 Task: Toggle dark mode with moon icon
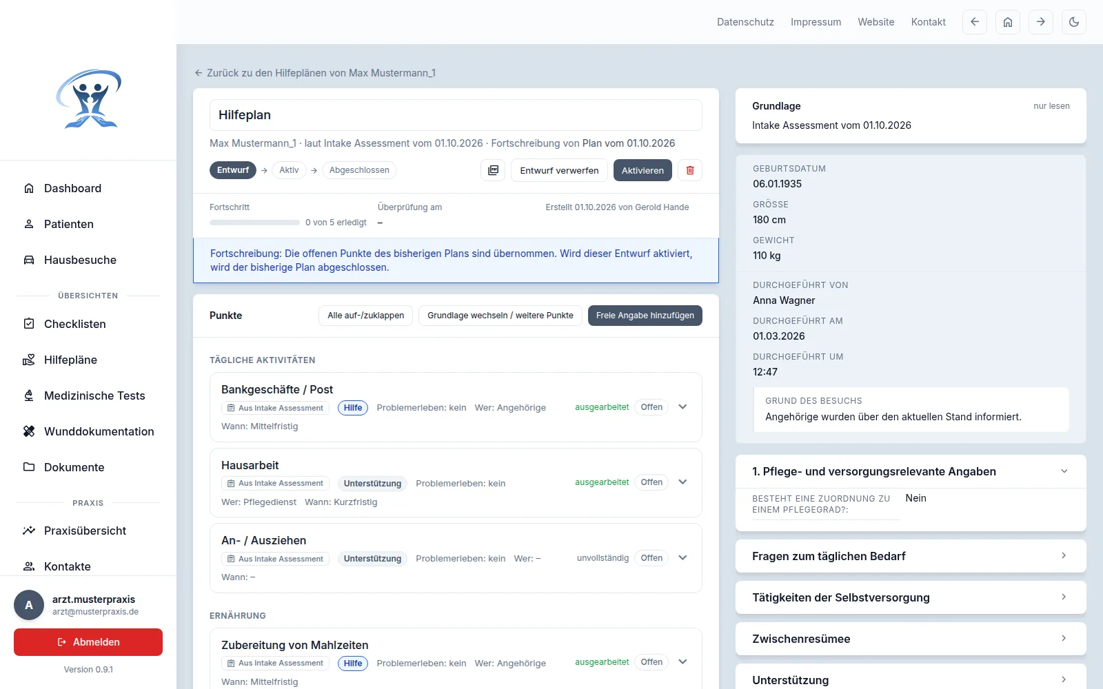point(1074,22)
